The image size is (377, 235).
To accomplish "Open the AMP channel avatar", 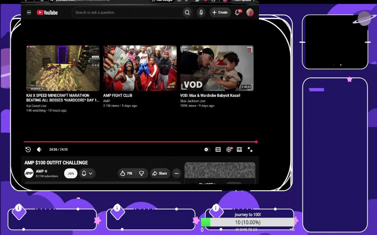I will (29, 173).
